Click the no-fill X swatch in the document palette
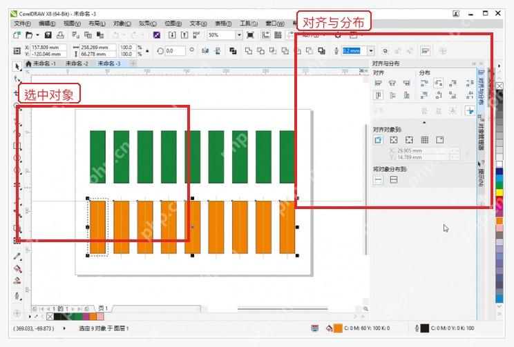This screenshot has width=514, height=347. (50, 317)
